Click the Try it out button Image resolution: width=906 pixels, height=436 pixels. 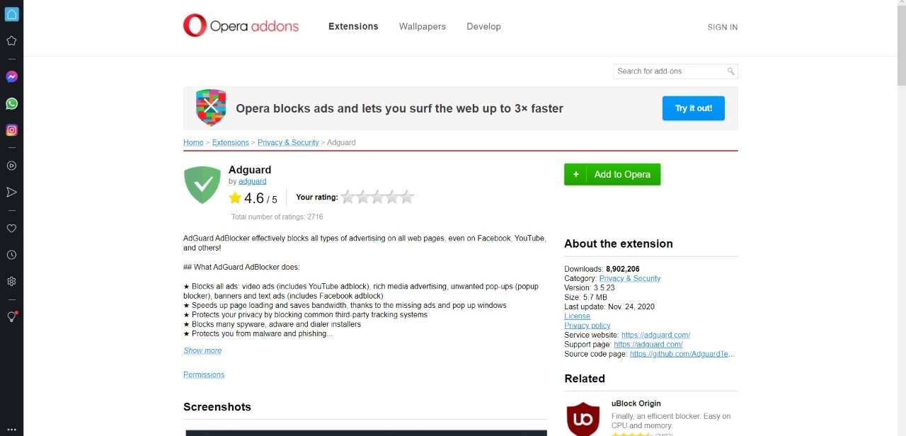693,108
